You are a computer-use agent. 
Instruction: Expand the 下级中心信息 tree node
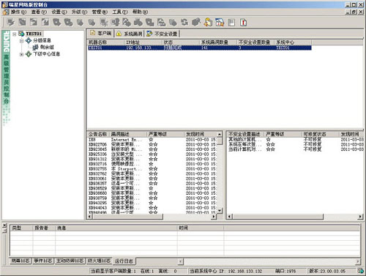[21, 54]
